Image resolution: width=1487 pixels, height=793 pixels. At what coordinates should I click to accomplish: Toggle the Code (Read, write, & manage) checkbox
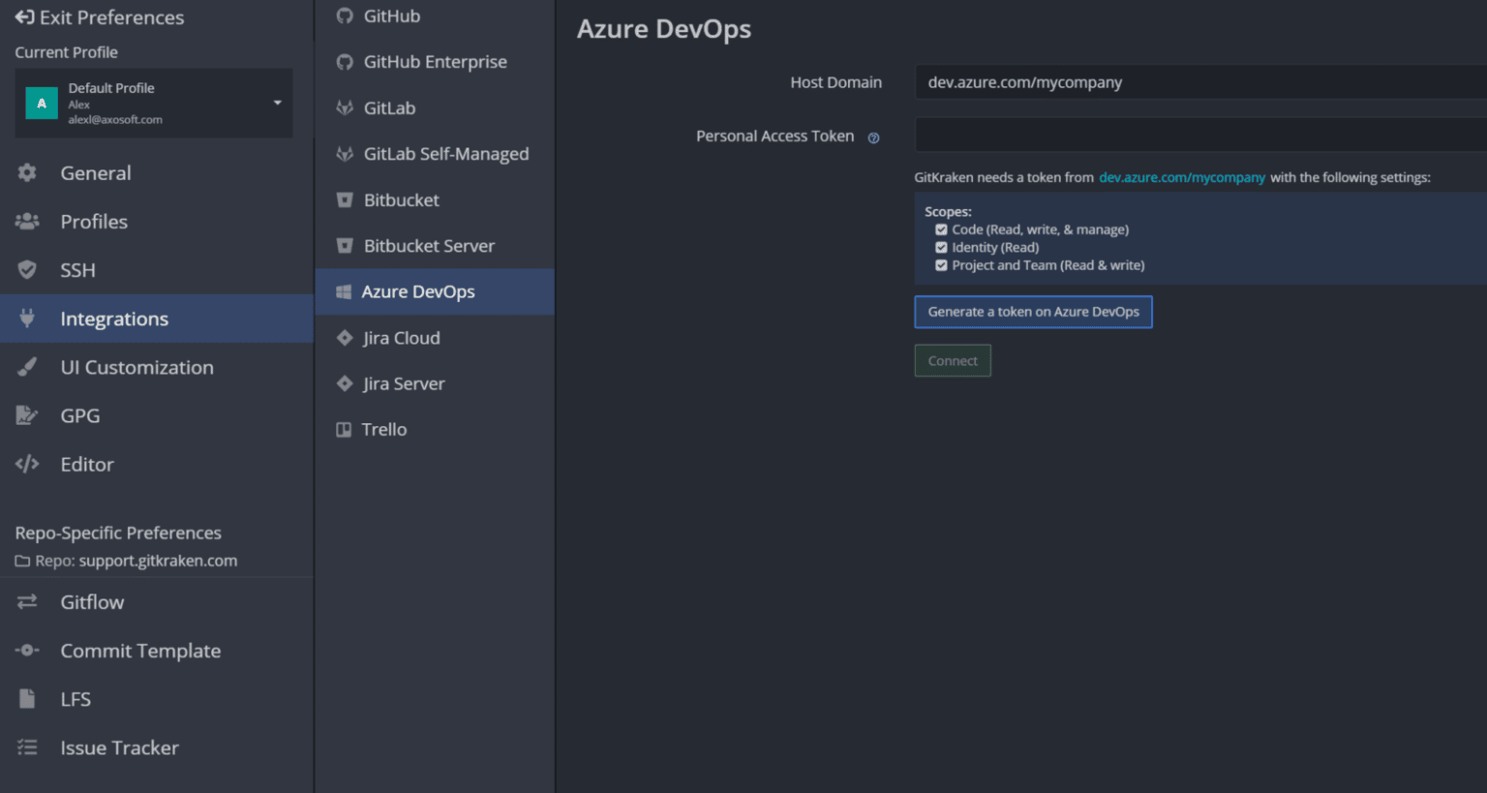[941, 229]
